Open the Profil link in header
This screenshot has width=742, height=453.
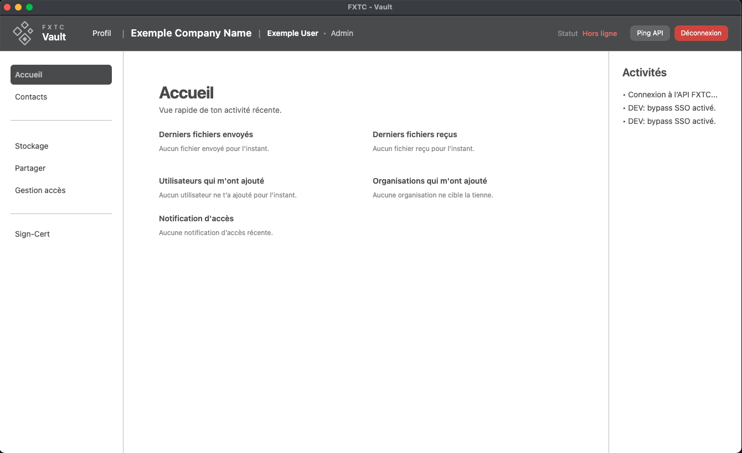[x=102, y=33]
